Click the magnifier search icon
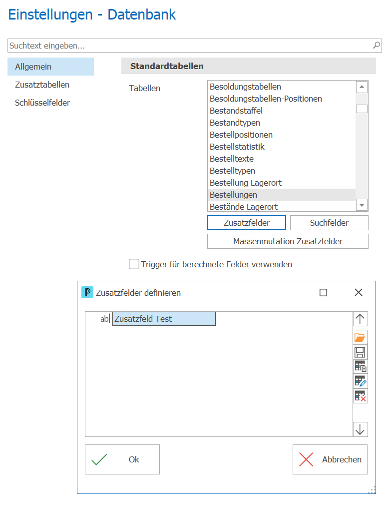This screenshot has height=517, width=392. (x=377, y=45)
